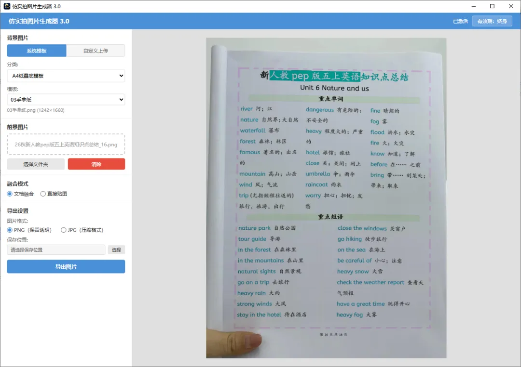521x367 pixels.
Task: Select the 直接贴图 radio button
Action: tap(43, 194)
